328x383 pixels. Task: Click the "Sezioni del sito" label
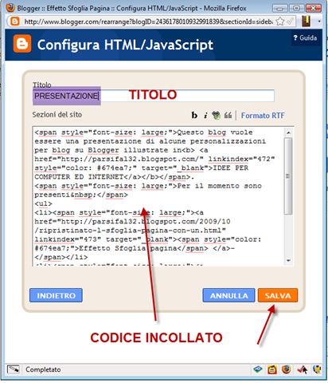pyautogui.click(x=57, y=115)
